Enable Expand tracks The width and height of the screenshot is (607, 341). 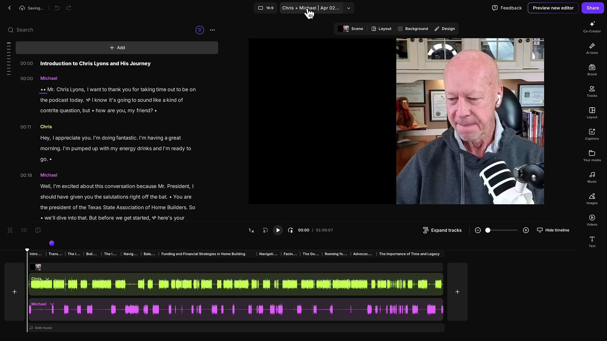(442, 230)
